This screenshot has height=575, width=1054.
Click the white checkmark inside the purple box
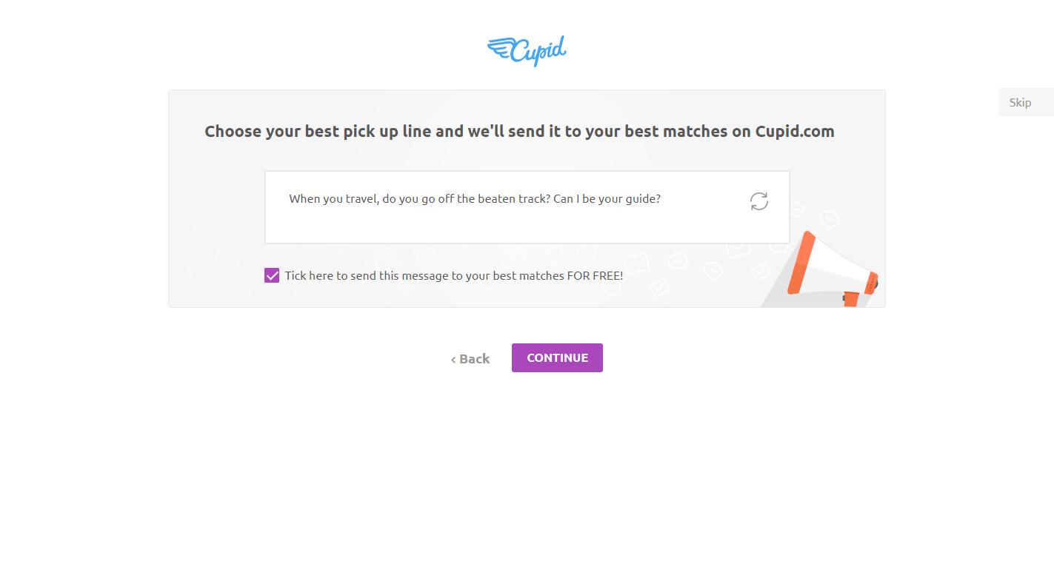pos(272,275)
